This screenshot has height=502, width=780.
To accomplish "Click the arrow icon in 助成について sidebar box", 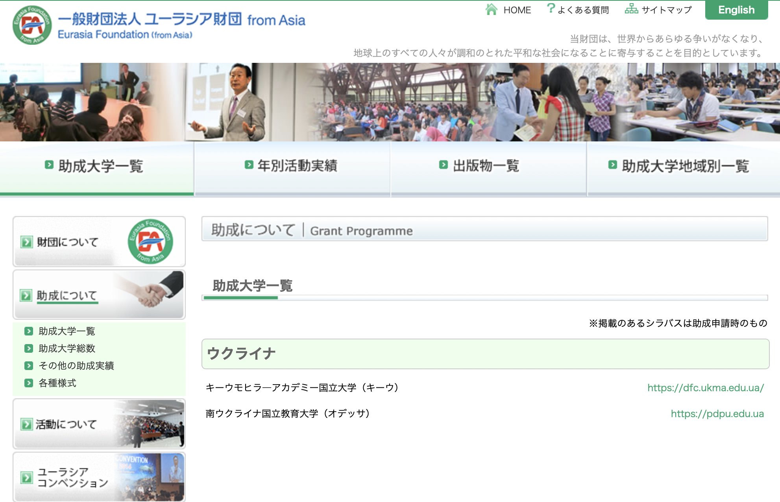I will pyautogui.click(x=26, y=295).
